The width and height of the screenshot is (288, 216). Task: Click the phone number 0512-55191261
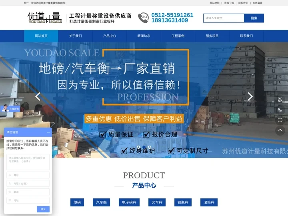(x=172, y=15)
